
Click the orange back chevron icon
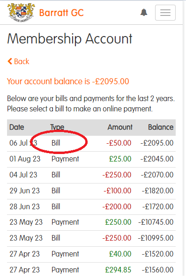(10, 61)
